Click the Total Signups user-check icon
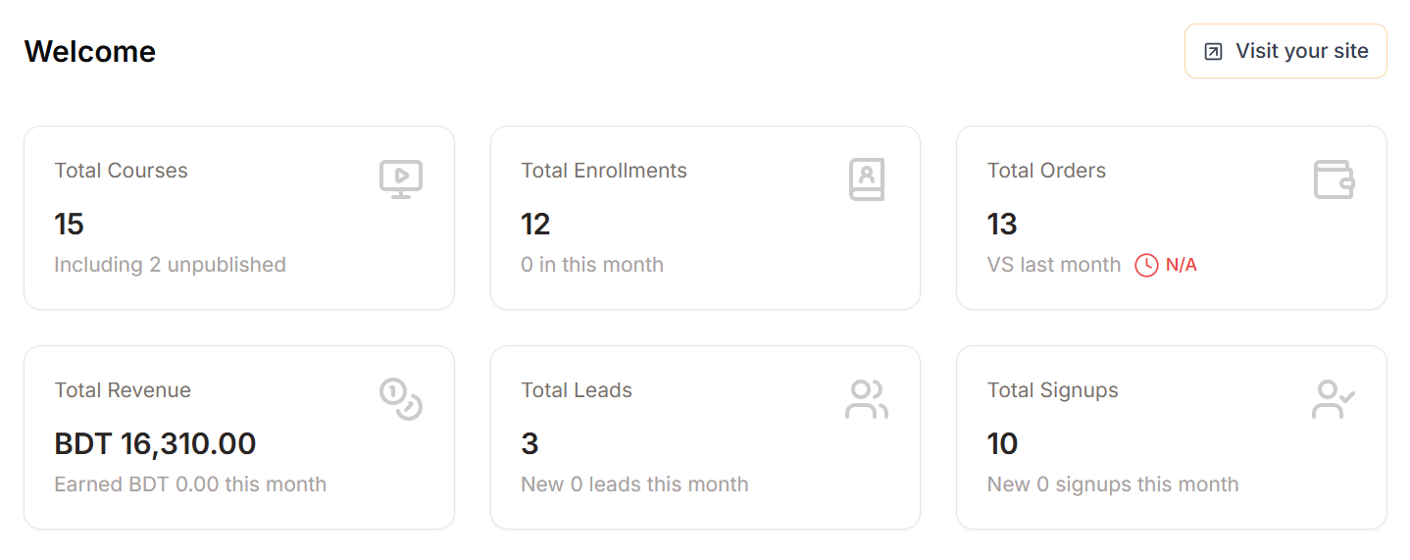The image size is (1410, 560). 1334,399
